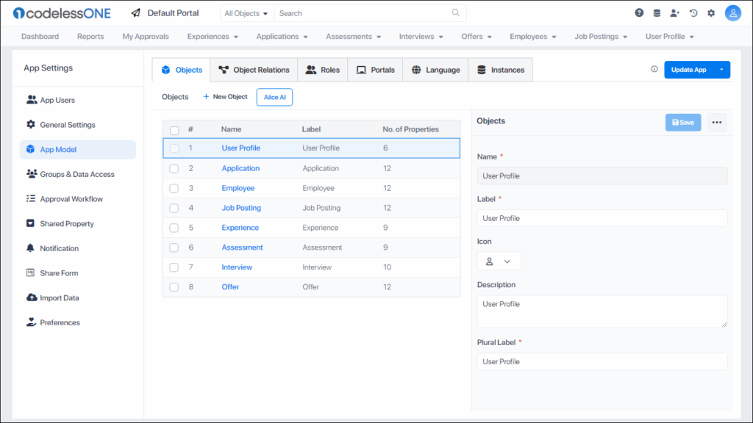Click the database icon near the top right
753x423 pixels.
(x=657, y=12)
